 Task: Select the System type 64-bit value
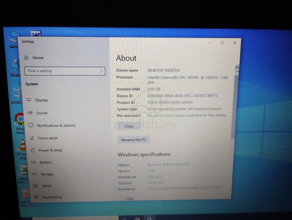pyautogui.click(x=184, y=109)
